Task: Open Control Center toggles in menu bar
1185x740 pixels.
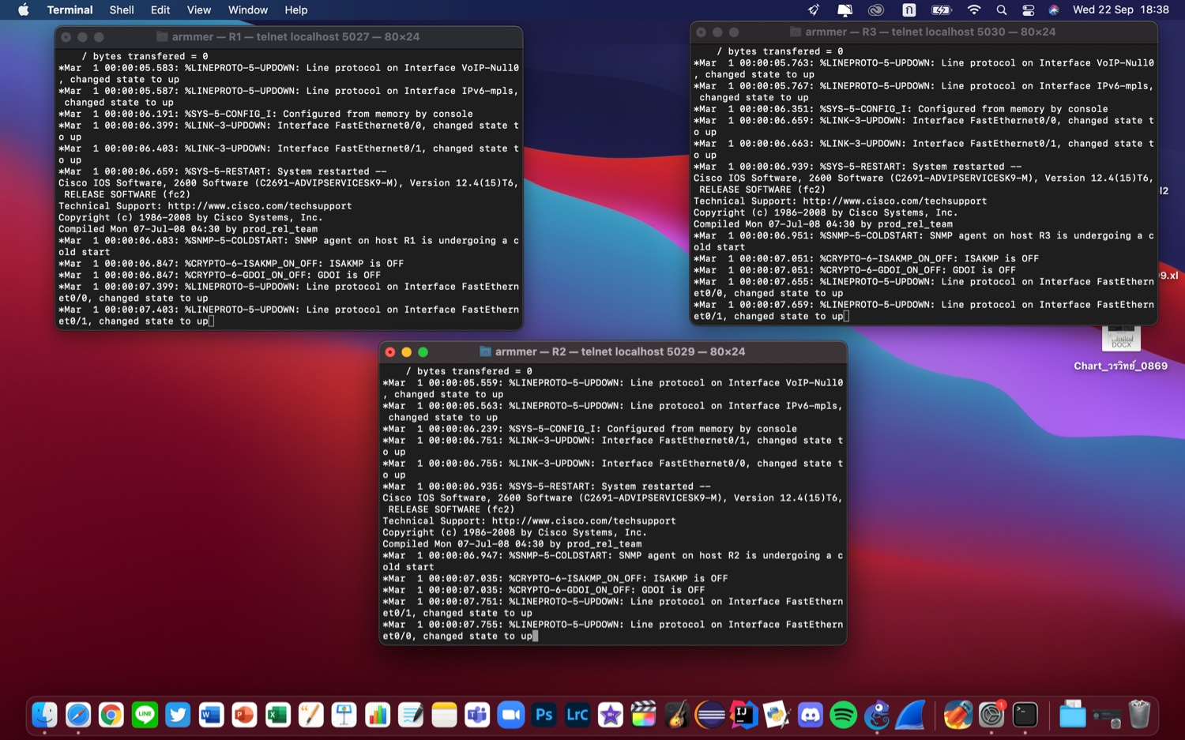Action: pyautogui.click(x=1028, y=10)
